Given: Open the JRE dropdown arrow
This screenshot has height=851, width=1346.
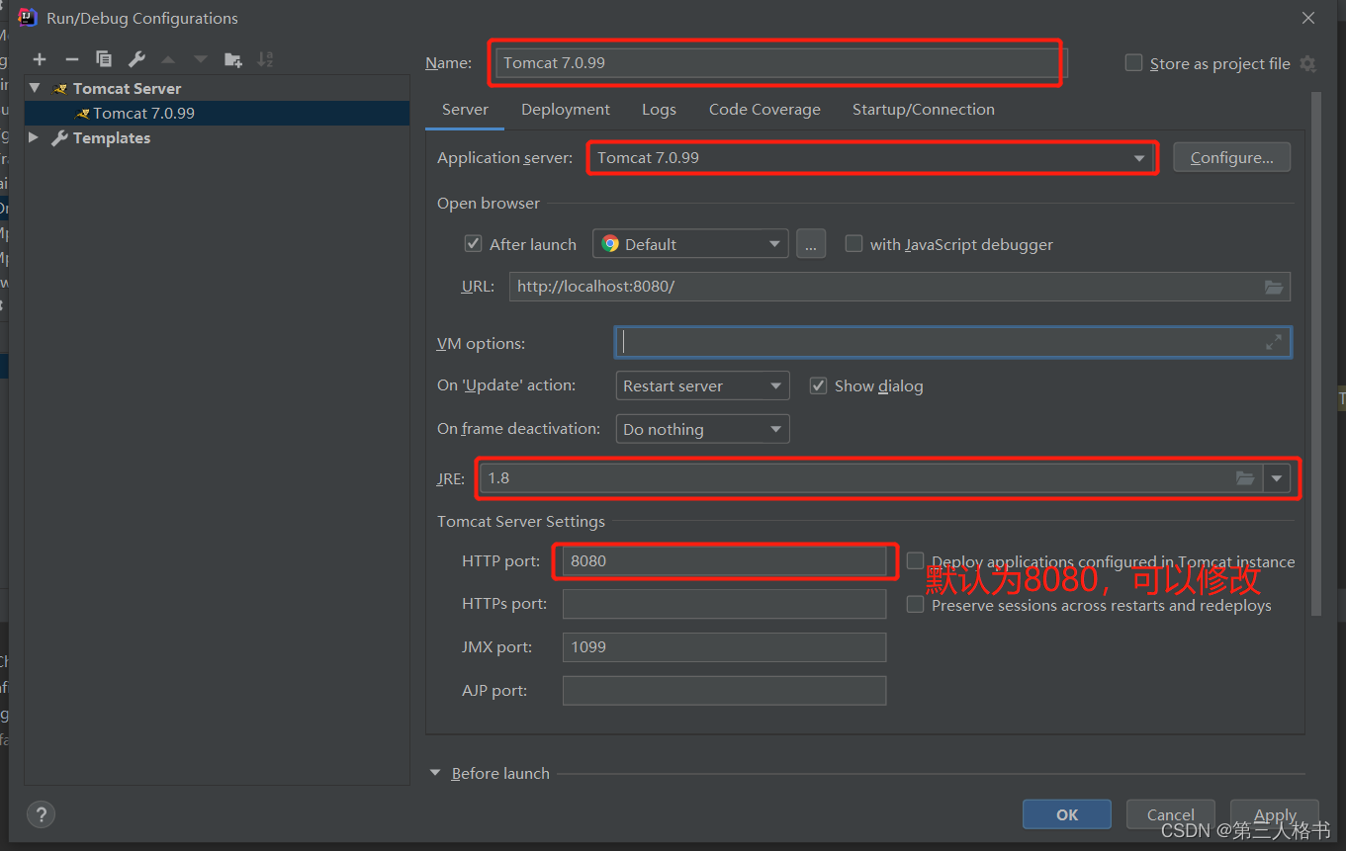Looking at the screenshot, I should (1277, 478).
